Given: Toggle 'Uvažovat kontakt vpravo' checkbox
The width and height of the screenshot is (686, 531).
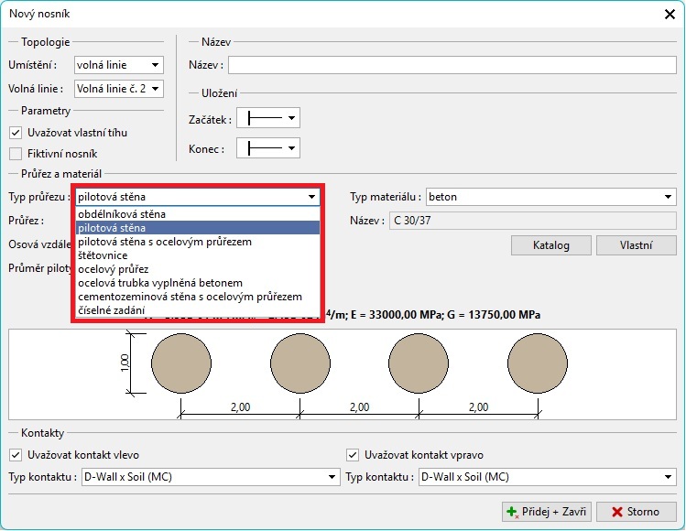Looking at the screenshot, I should coord(353,454).
